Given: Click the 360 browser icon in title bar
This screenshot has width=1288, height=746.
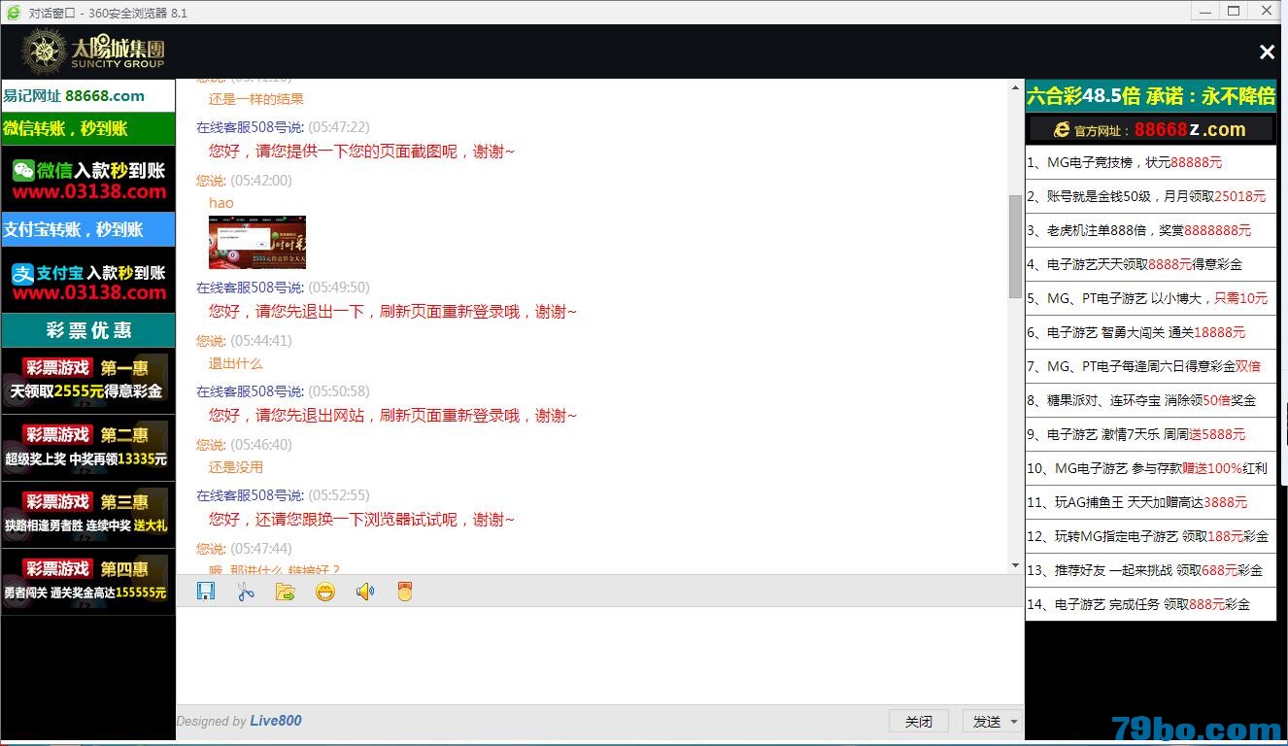Looking at the screenshot, I should (x=14, y=13).
